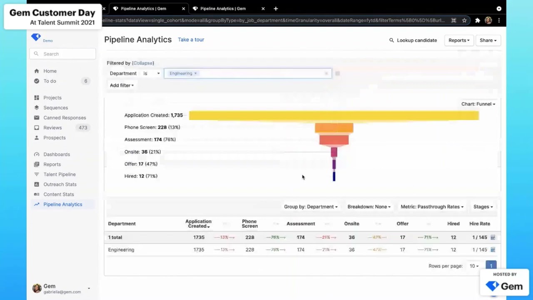Open Canned Responses
The height and width of the screenshot is (300, 533).
pos(65,117)
